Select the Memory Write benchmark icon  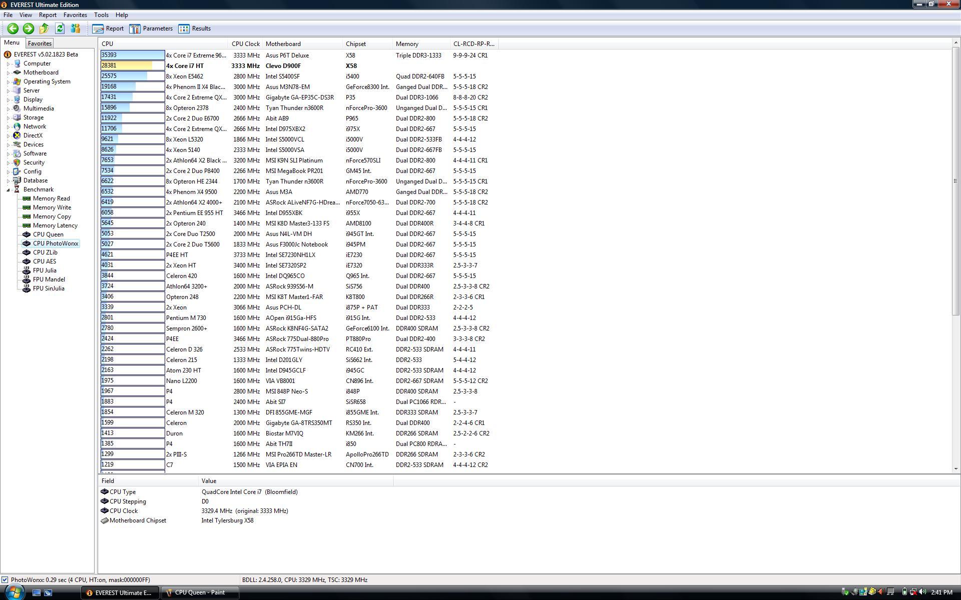click(x=27, y=207)
